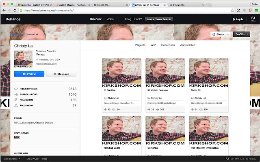Click the thumbs-up icon on Make 10 card
Viewport: 260px width, 162px height.
coord(192,109)
